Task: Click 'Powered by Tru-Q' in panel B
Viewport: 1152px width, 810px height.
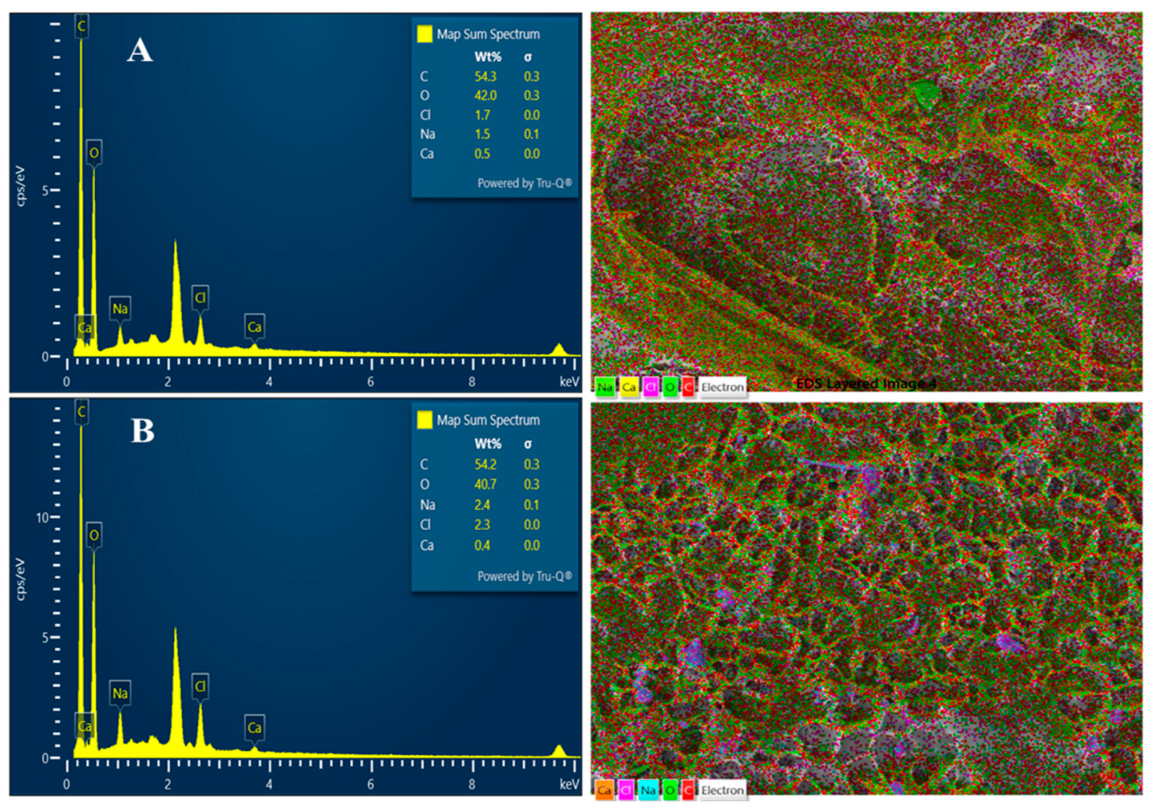Action: tap(524, 576)
